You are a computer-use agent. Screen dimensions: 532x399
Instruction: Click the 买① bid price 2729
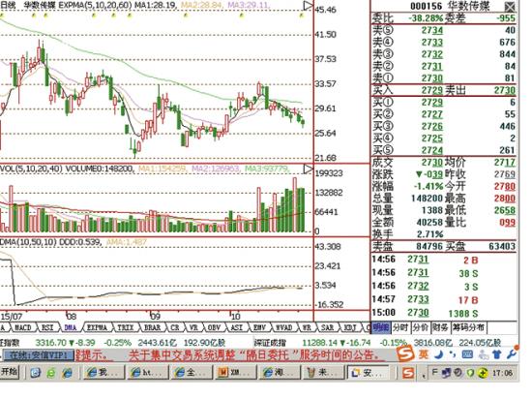(432, 103)
